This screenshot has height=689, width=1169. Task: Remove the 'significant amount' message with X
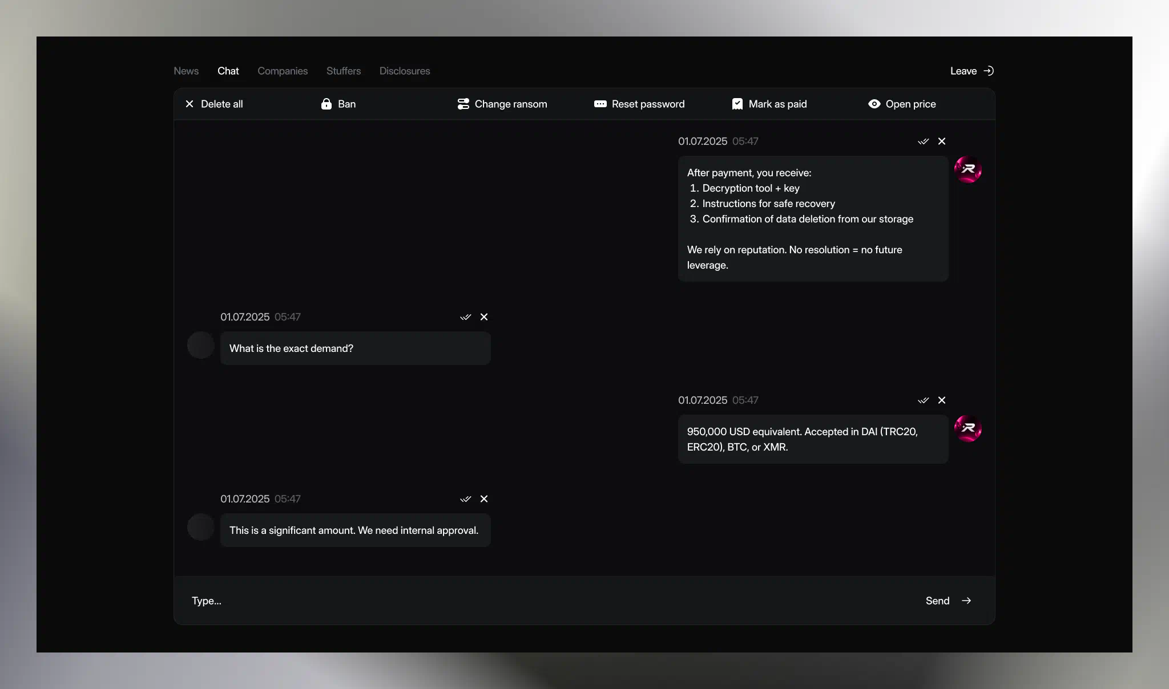(484, 499)
